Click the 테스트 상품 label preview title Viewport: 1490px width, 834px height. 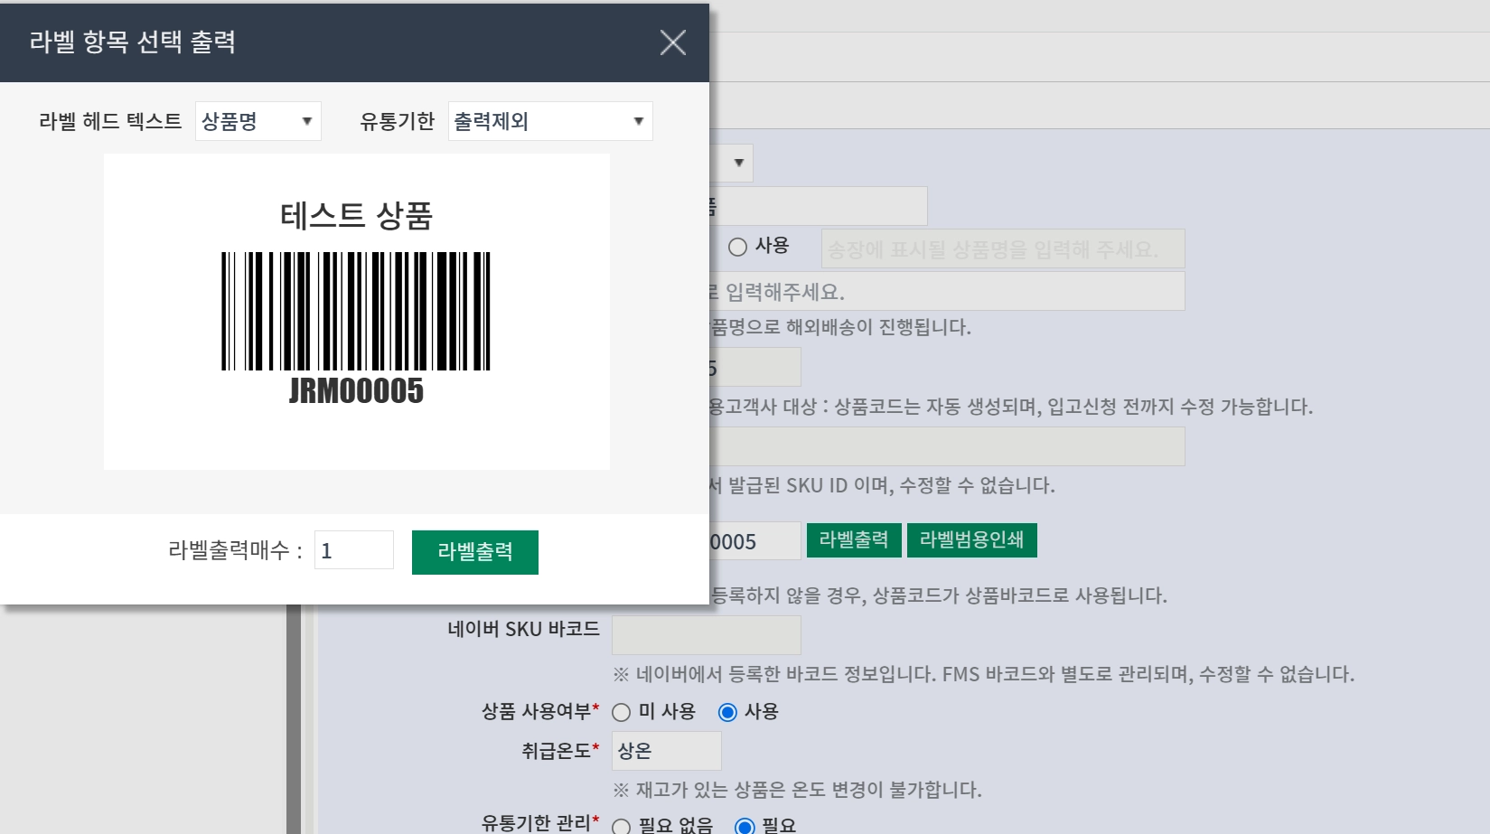(356, 216)
